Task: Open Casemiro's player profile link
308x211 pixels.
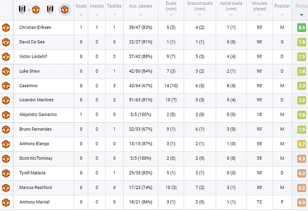Action: (x=28, y=86)
